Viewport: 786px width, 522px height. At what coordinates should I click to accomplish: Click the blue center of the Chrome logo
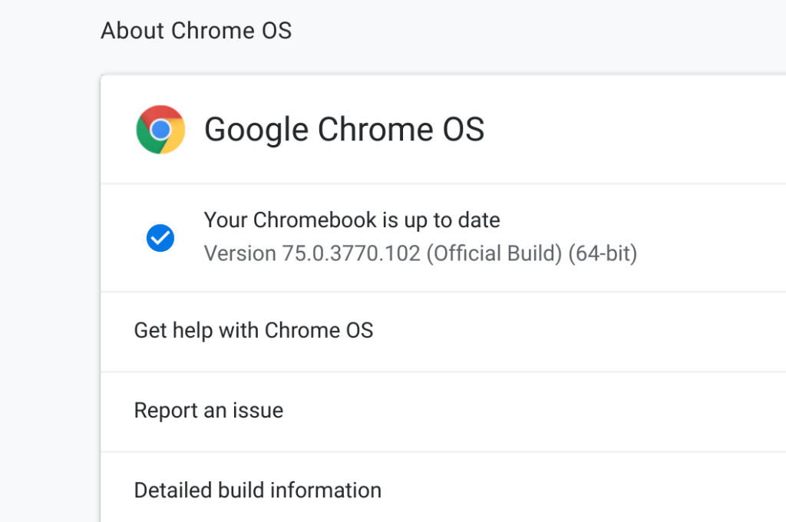tap(160, 130)
